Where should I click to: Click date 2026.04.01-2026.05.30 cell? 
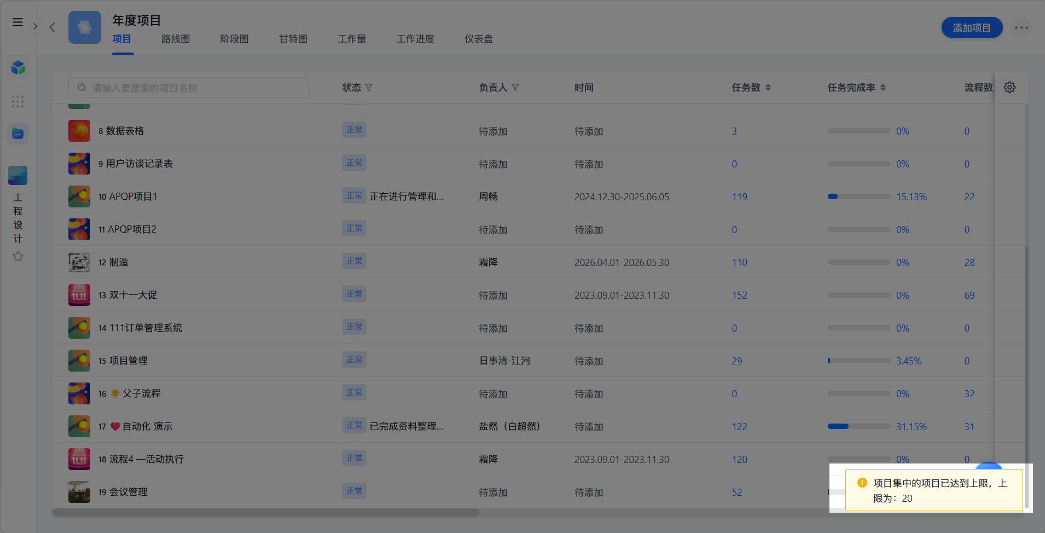click(x=622, y=262)
